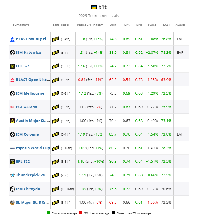Click the '2025 Tournament stats' subtitle
The height and width of the screenshot is (221, 197).
99,16
